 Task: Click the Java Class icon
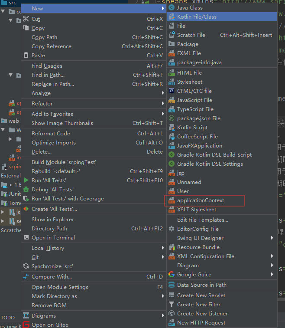point(172,8)
